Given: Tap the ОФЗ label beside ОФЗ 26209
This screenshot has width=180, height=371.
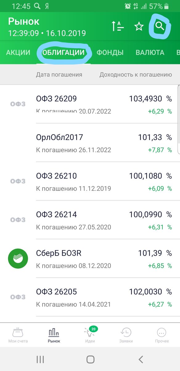Looking at the screenshot, I should coord(18,104).
